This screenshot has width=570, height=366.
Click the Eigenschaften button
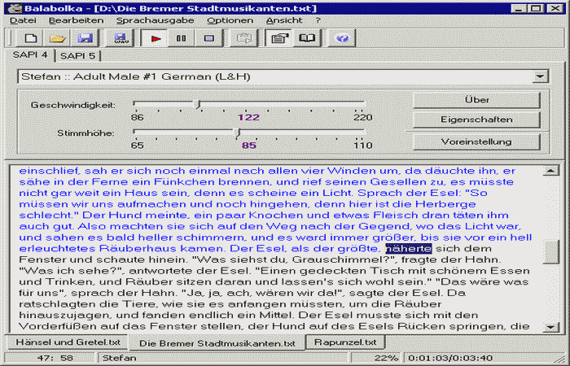(x=476, y=120)
